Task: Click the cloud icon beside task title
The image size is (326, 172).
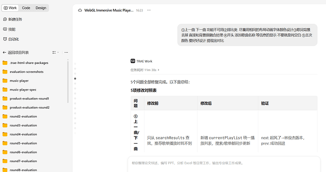Action: click(x=80, y=10)
